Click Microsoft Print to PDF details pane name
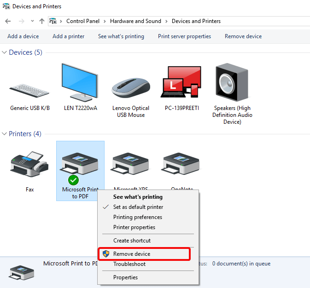 click(70, 263)
